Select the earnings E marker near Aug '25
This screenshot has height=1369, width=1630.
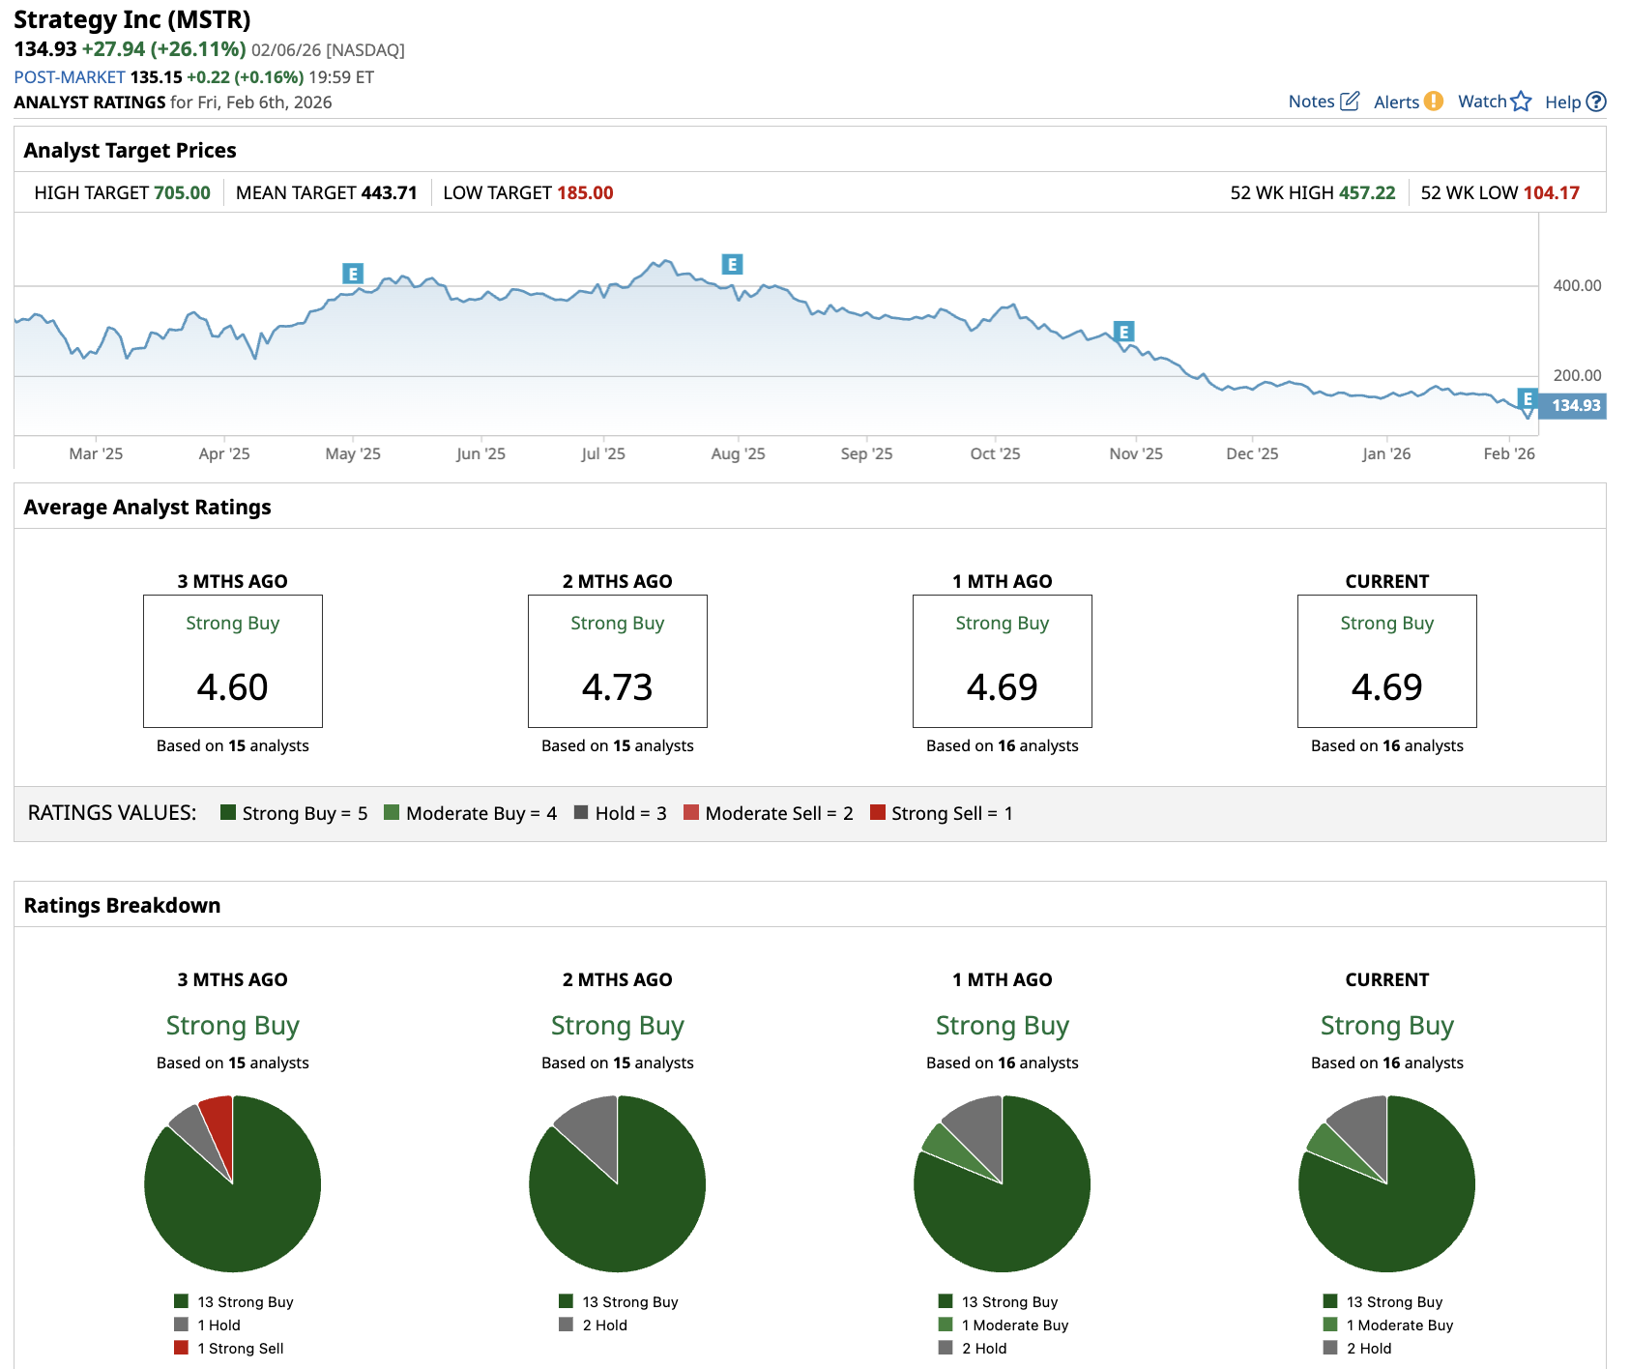pyautogui.click(x=732, y=264)
